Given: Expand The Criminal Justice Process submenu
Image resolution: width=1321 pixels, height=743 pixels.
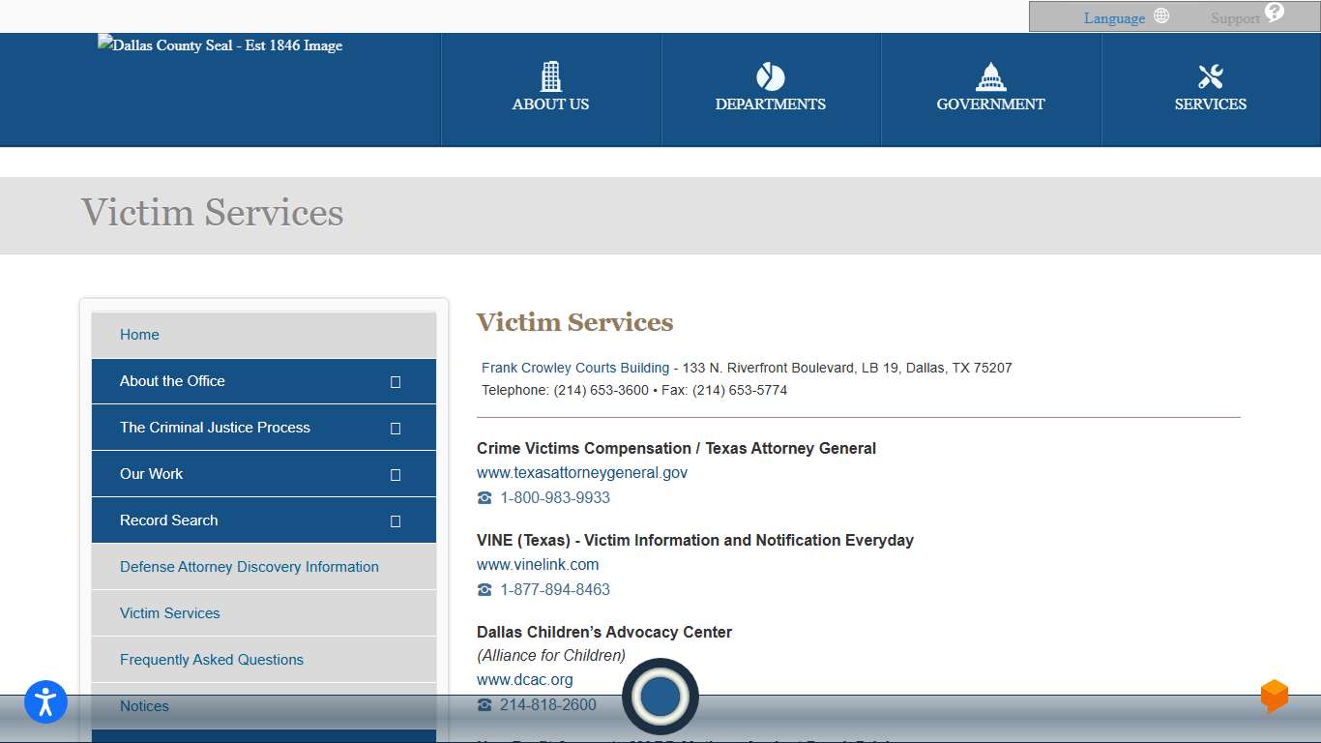Looking at the screenshot, I should [x=395, y=428].
